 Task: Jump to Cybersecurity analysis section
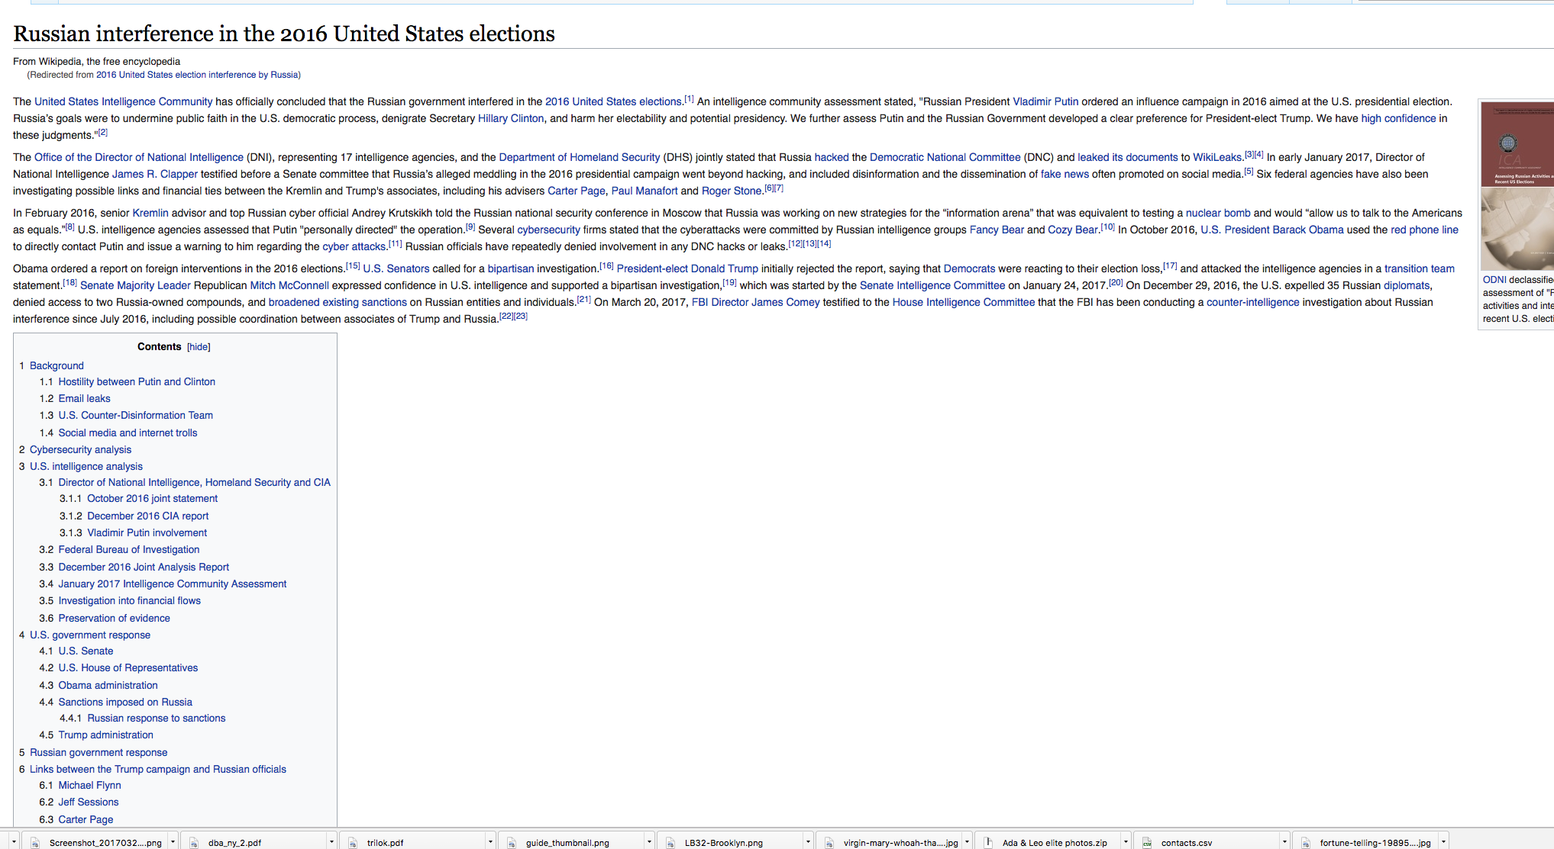[80, 449]
